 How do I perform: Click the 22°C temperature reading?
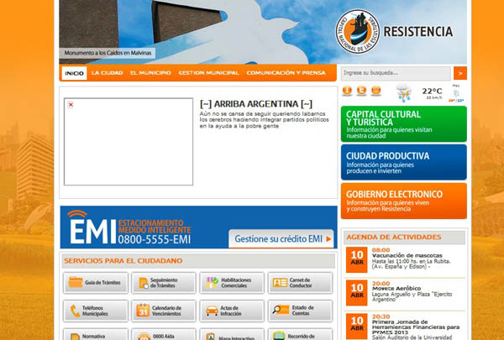(432, 92)
